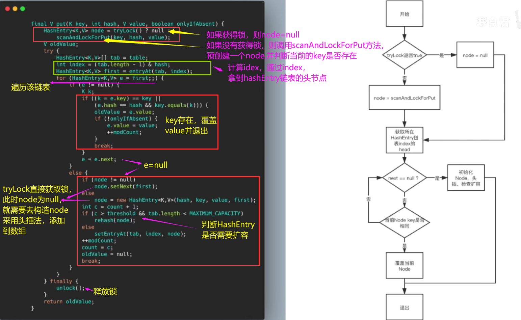Click the 是 label beside the node = null box
This screenshot has width=521, height=320.
[442, 55]
